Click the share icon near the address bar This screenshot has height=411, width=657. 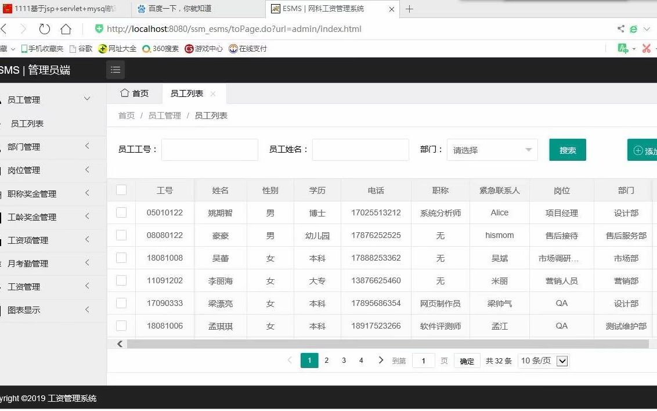click(620, 28)
